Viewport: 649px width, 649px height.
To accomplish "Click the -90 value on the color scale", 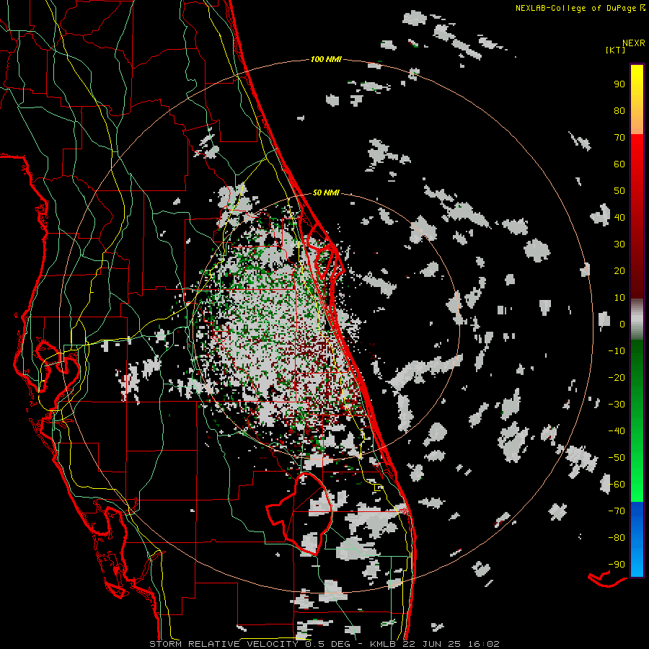I will coord(617,565).
